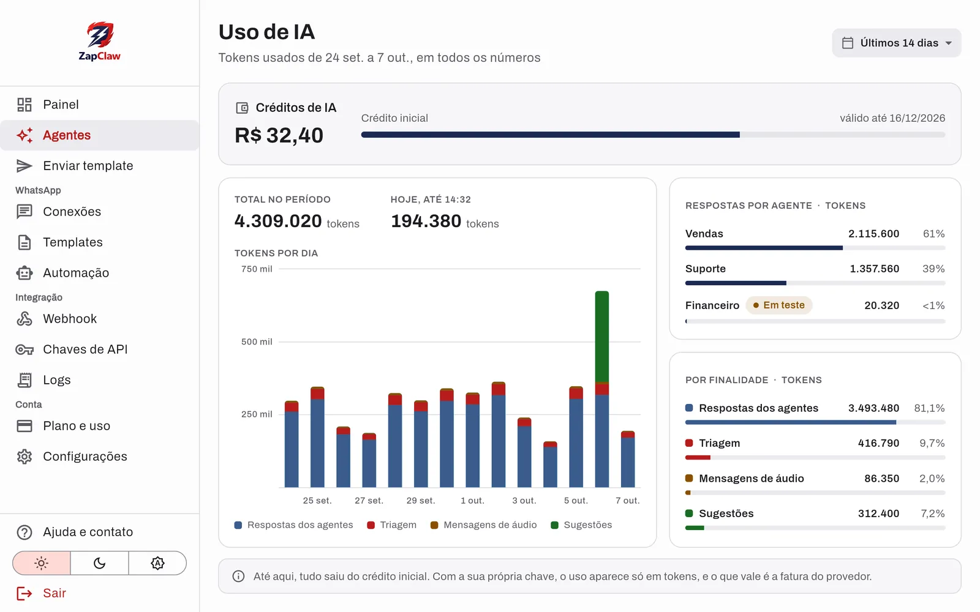Open the Conexões chat icon

[x=24, y=212]
